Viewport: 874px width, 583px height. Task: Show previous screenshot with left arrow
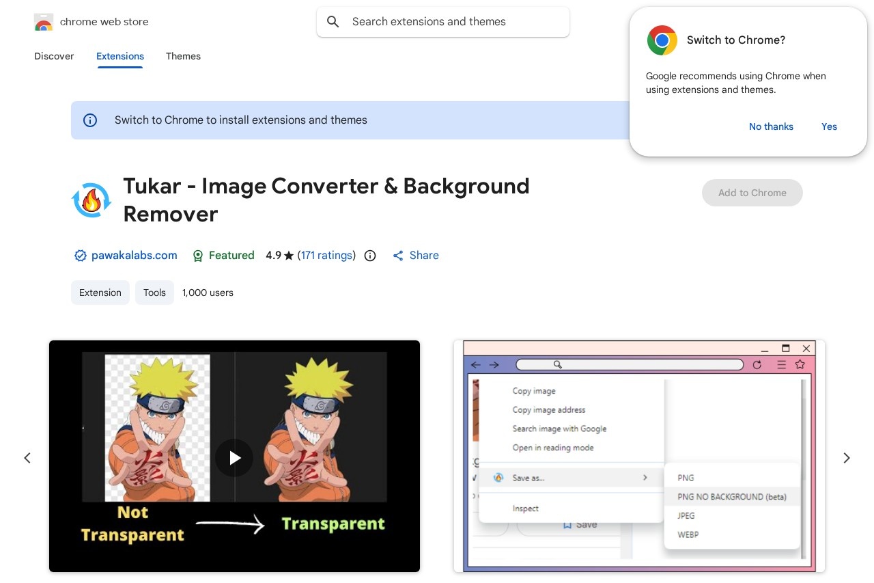(27, 458)
